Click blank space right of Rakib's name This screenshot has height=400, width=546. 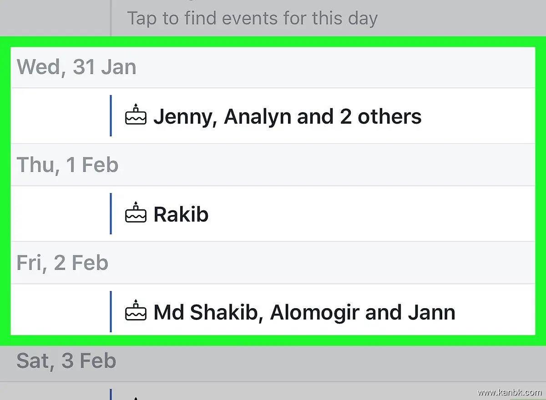click(364, 214)
